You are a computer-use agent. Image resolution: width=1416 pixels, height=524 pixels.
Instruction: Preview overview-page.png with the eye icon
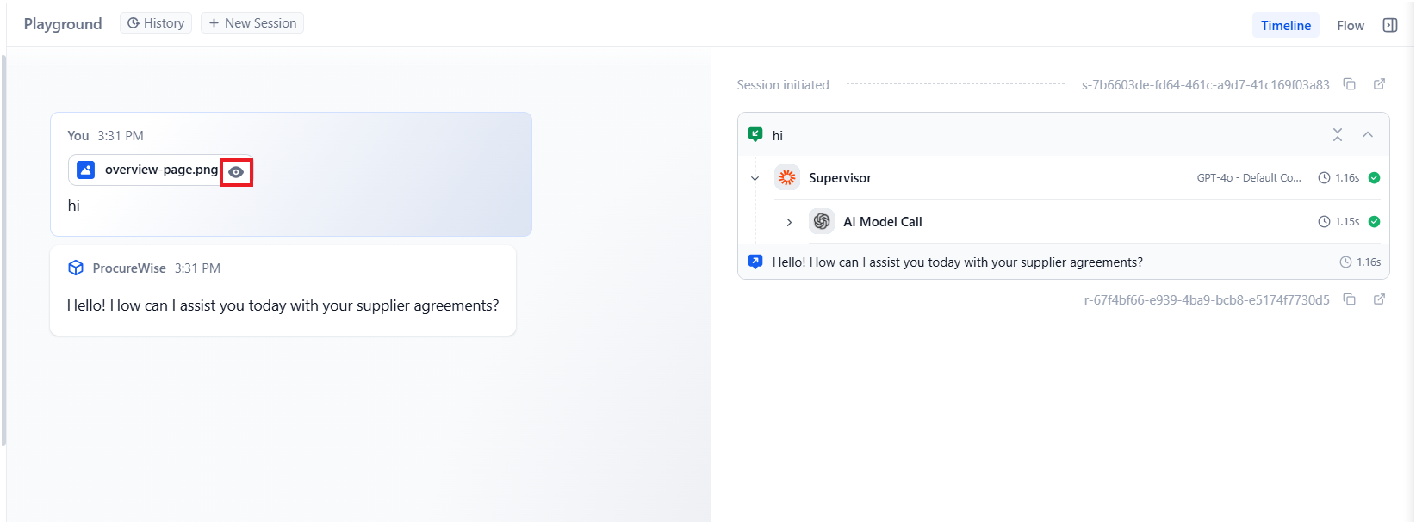(236, 172)
